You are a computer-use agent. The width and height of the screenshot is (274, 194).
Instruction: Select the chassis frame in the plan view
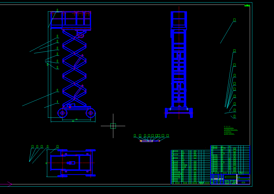pyautogui.click(x=73, y=163)
